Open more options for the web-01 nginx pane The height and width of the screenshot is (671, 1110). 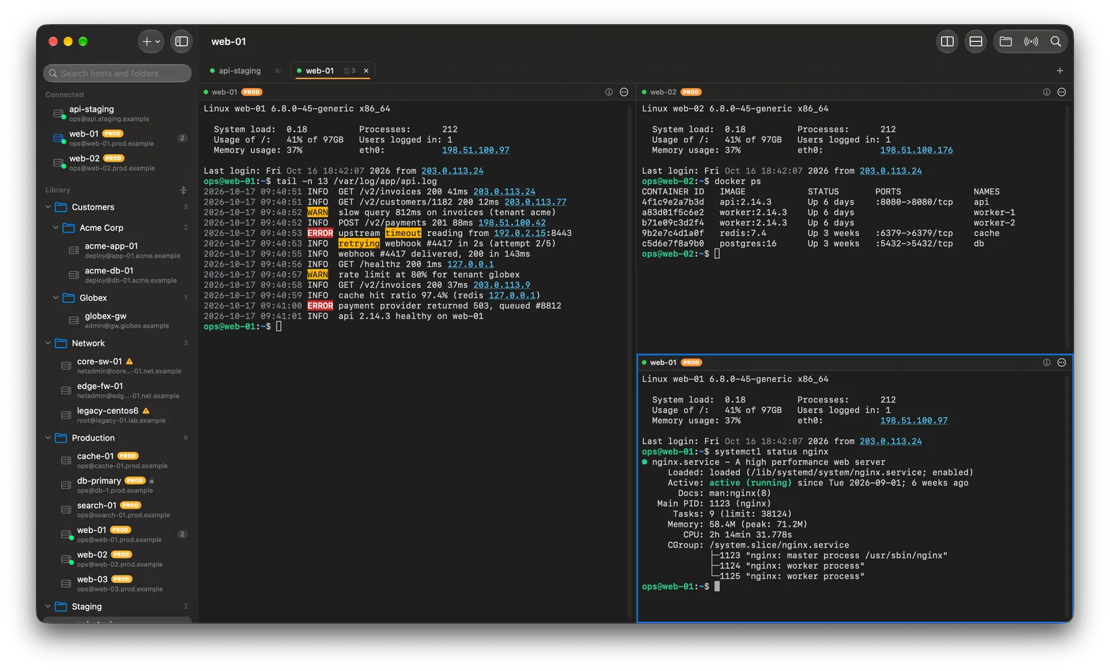1061,363
